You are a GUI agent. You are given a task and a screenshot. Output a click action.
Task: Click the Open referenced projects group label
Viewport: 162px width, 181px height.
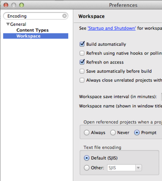pos(123,122)
